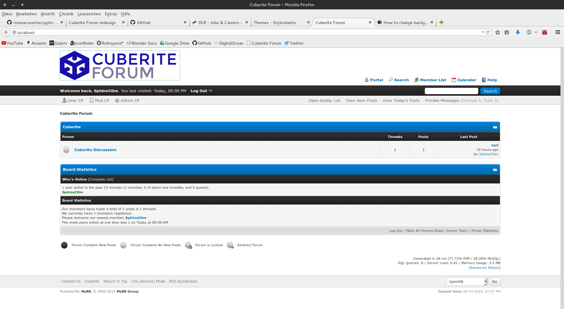Open the address bar history dropdown arrow

point(483,32)
